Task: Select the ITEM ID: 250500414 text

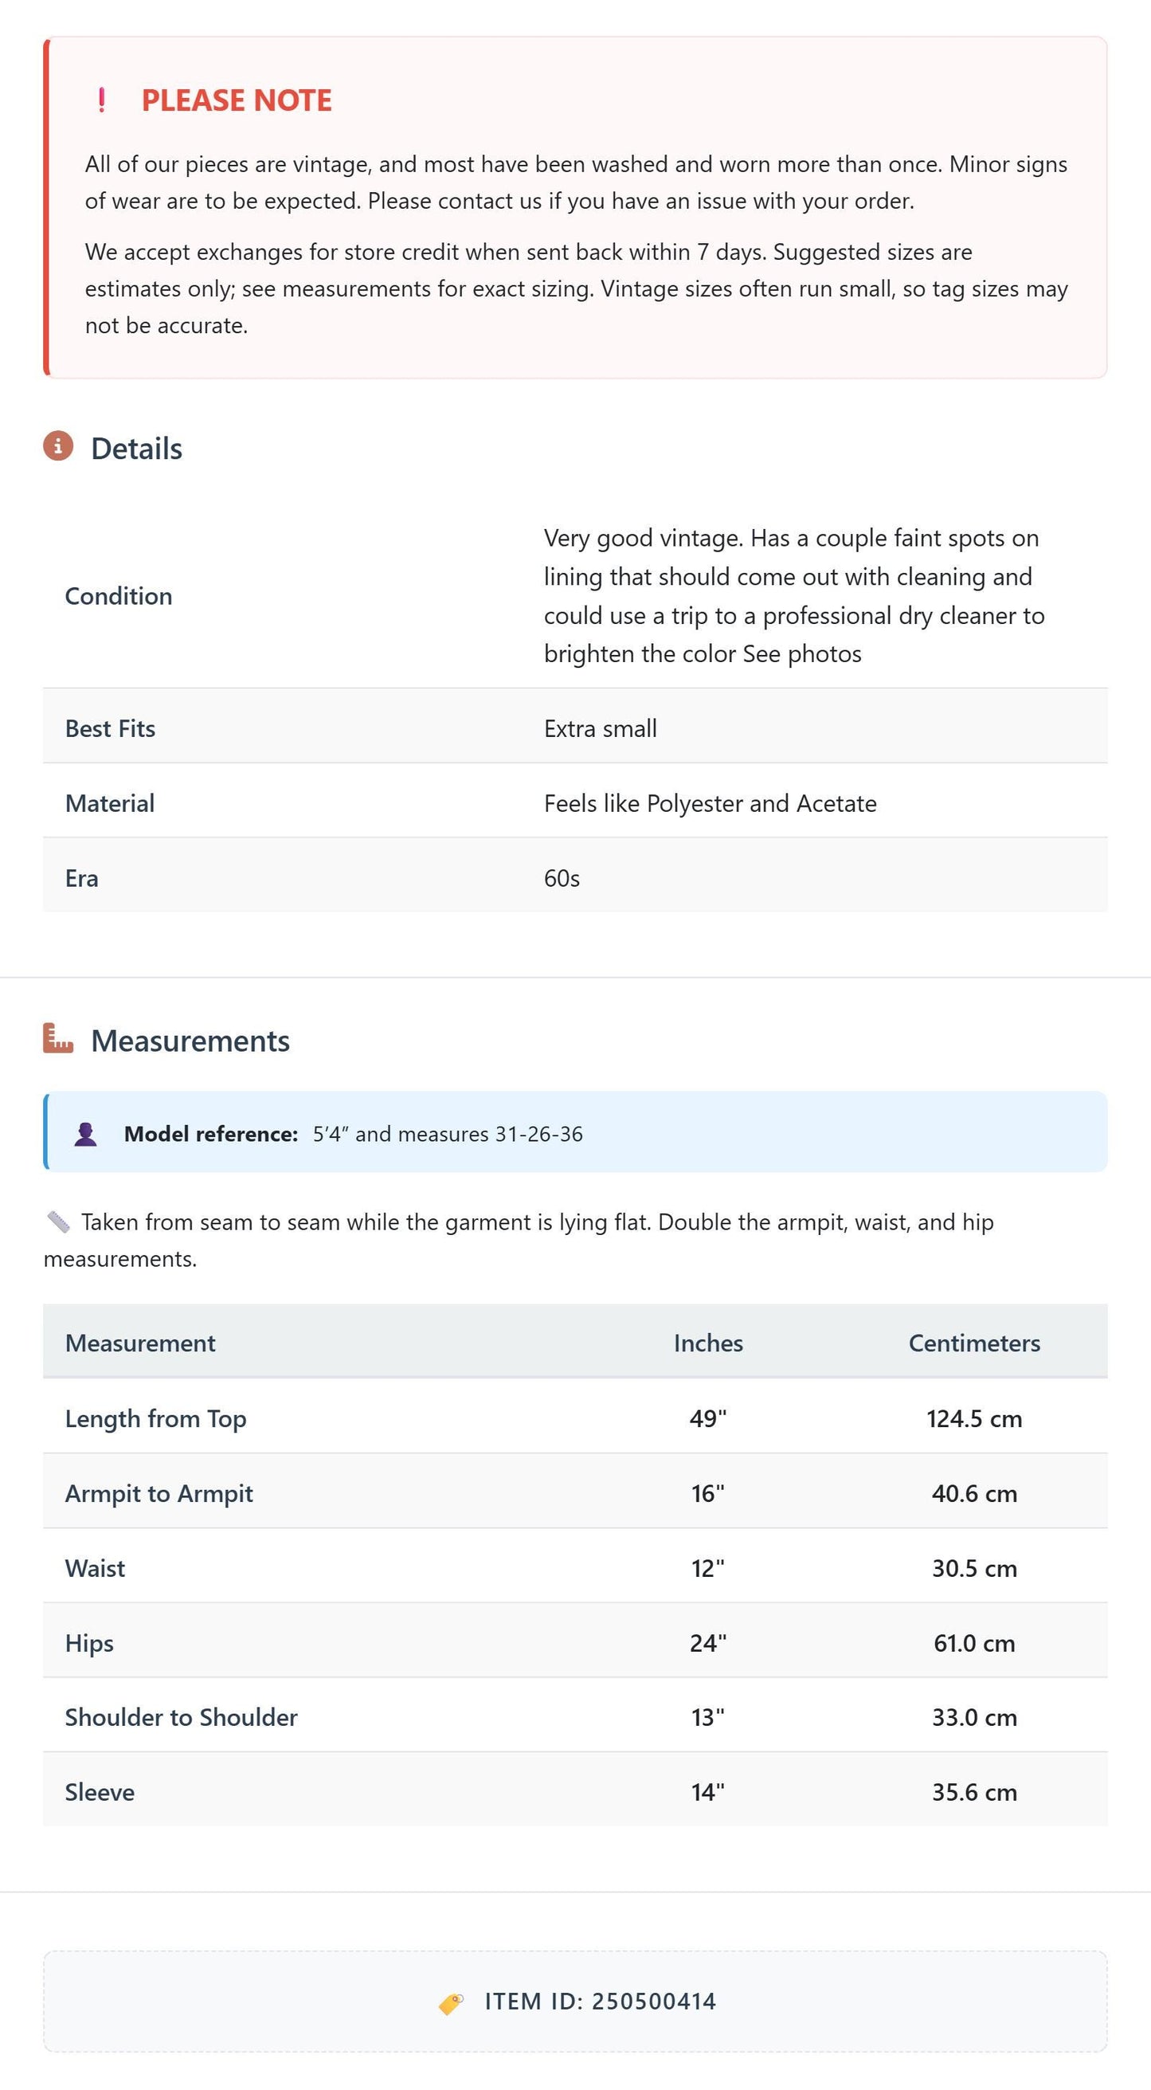Action: (x=601, y=2002)
